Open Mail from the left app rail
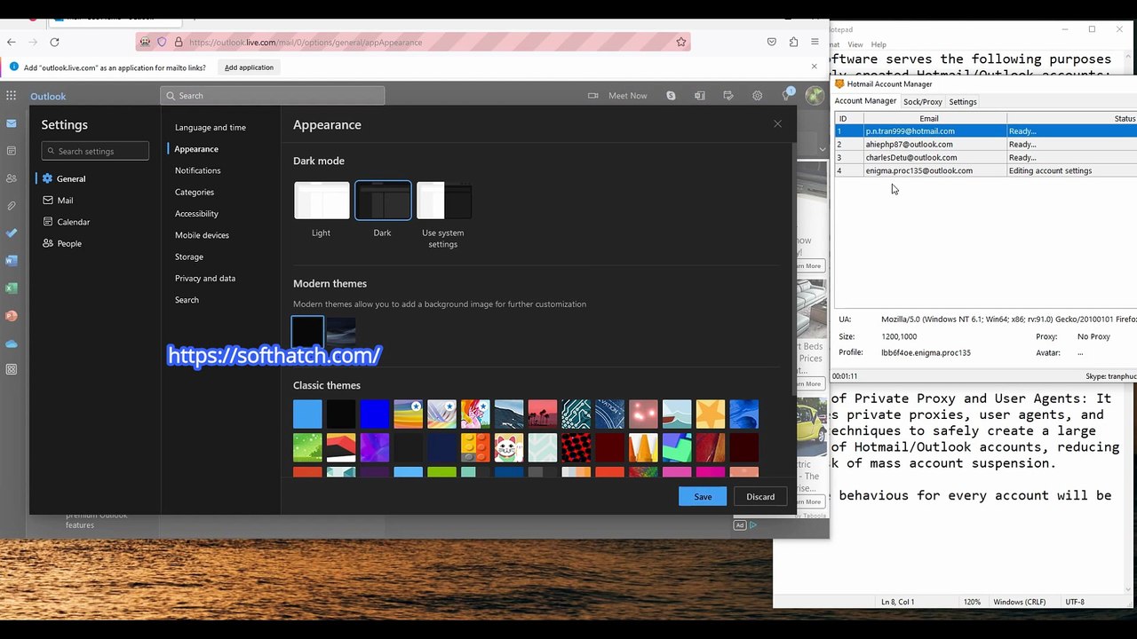The width and height of the screenshot is (1137, 639). (12, 123)
